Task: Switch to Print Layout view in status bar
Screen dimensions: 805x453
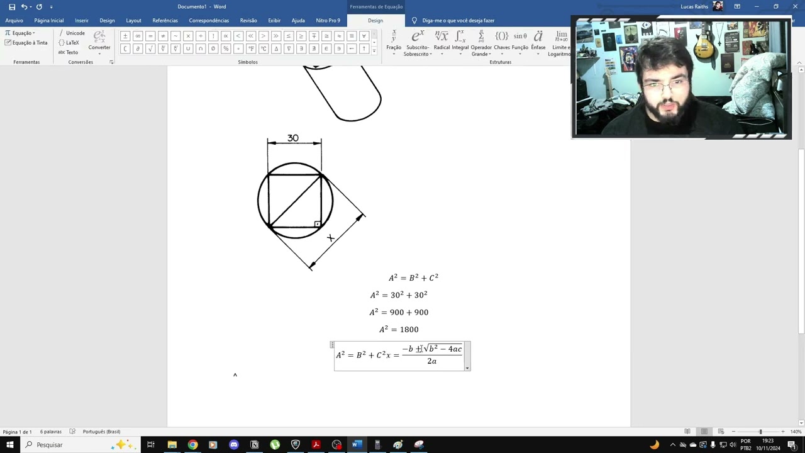Action: [704, 432]
